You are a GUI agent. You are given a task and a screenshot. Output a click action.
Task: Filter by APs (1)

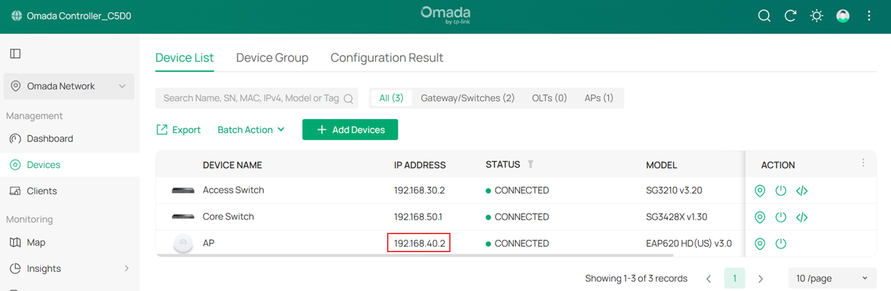[x=599, y=98]
